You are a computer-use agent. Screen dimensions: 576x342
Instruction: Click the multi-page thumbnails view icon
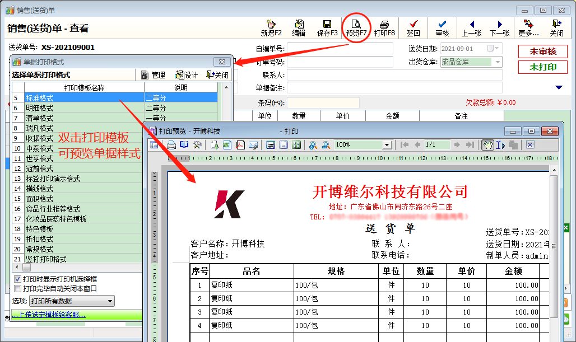(296, 145)
